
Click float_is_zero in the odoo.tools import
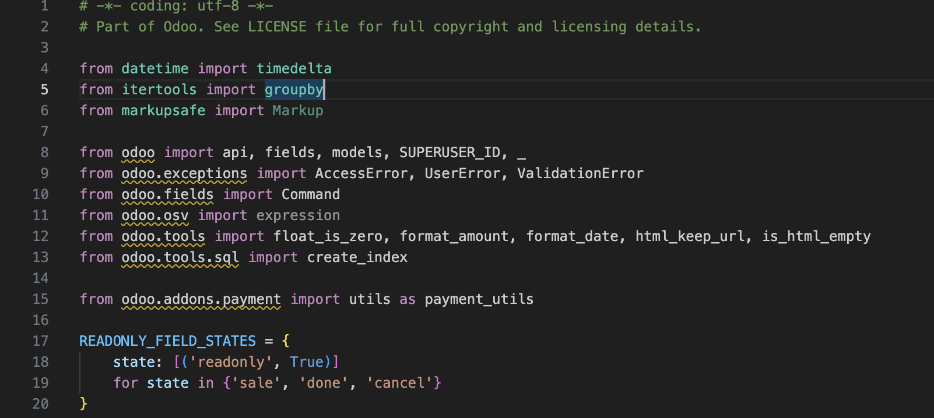pyautogui.click(x=328, y=236)
